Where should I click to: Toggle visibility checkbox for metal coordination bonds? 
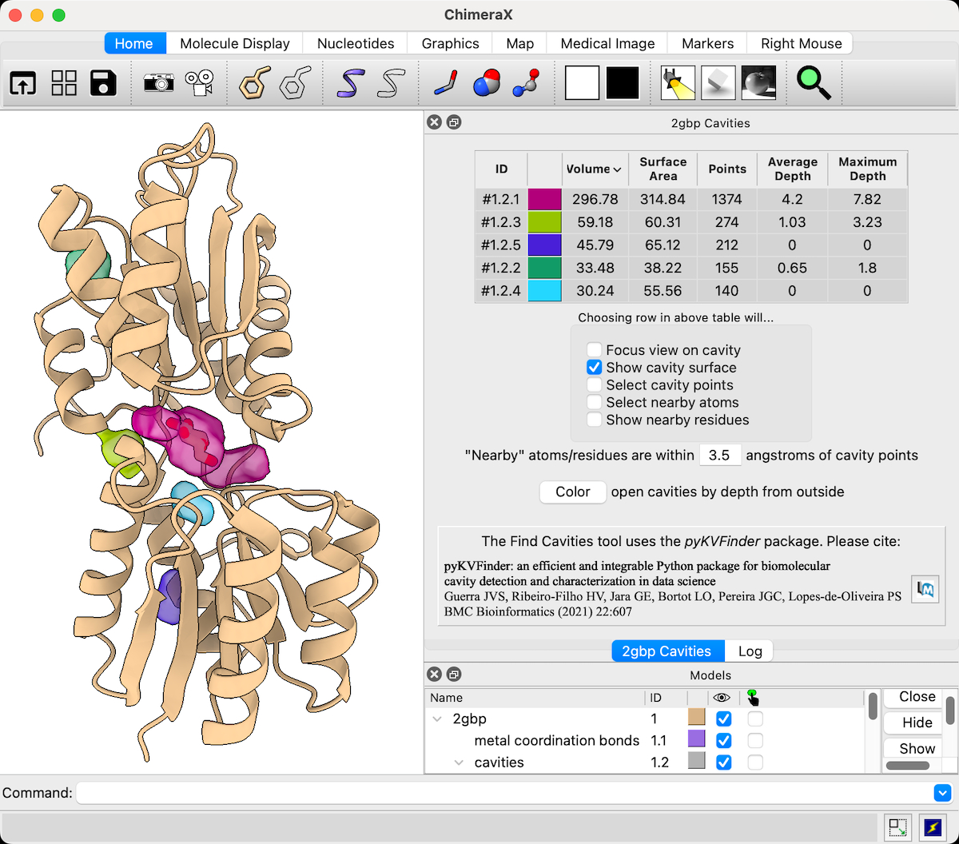pos(724,741)
